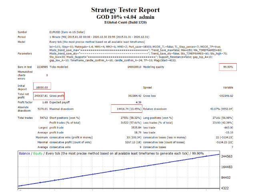Click the Strategy Tester Report title
The image size is (256, 192).
(x=125, y=10)
